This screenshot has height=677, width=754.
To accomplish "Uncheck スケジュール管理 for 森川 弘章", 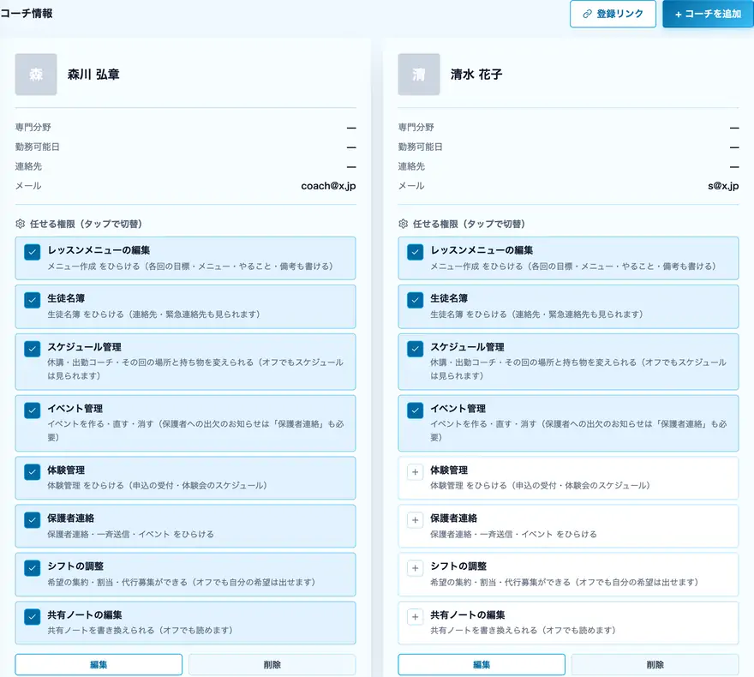I will click(x=33, y=349).
